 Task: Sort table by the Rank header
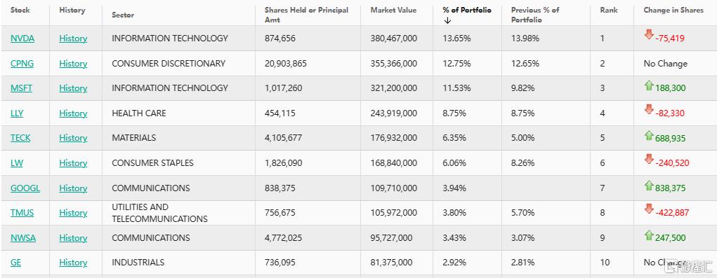coord(609,10)
